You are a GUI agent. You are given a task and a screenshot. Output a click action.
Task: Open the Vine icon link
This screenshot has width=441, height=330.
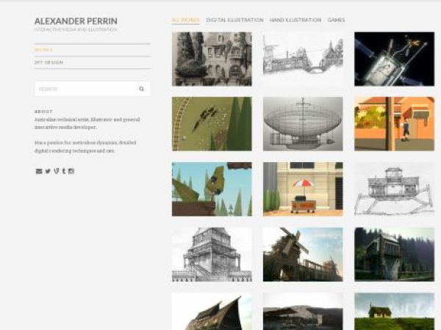click(57, 171)
